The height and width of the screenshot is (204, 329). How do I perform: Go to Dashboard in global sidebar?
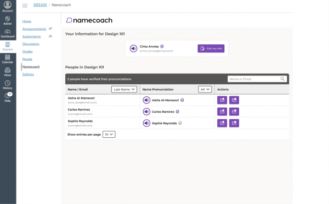pyautogui.click(x=8, y=33)
